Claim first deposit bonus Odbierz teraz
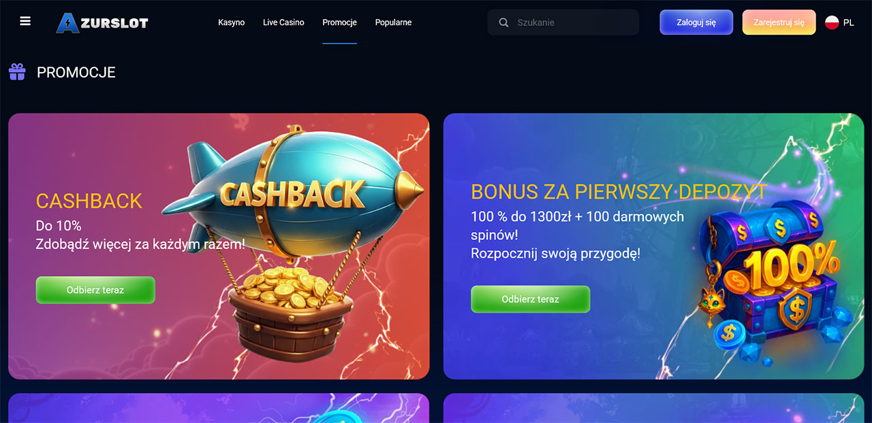This screenshot has height=423, width=872. pyautogui.click(x=531, y=299)
